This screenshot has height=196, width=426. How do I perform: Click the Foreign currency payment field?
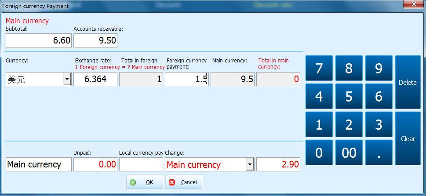187,79
